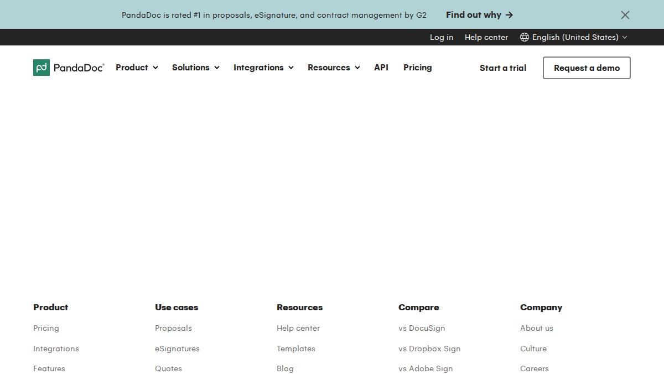Open the vs Dropbox Sign comparison link

(x=429, y=349)
